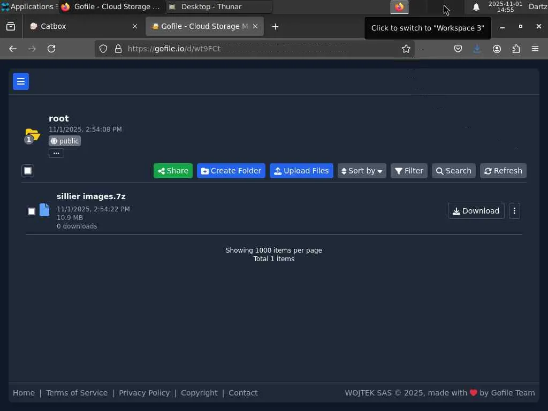Screen dimensions: 548x411
Task: Open the Gofile hamburger sidebar menu
Action: point(21,81)
